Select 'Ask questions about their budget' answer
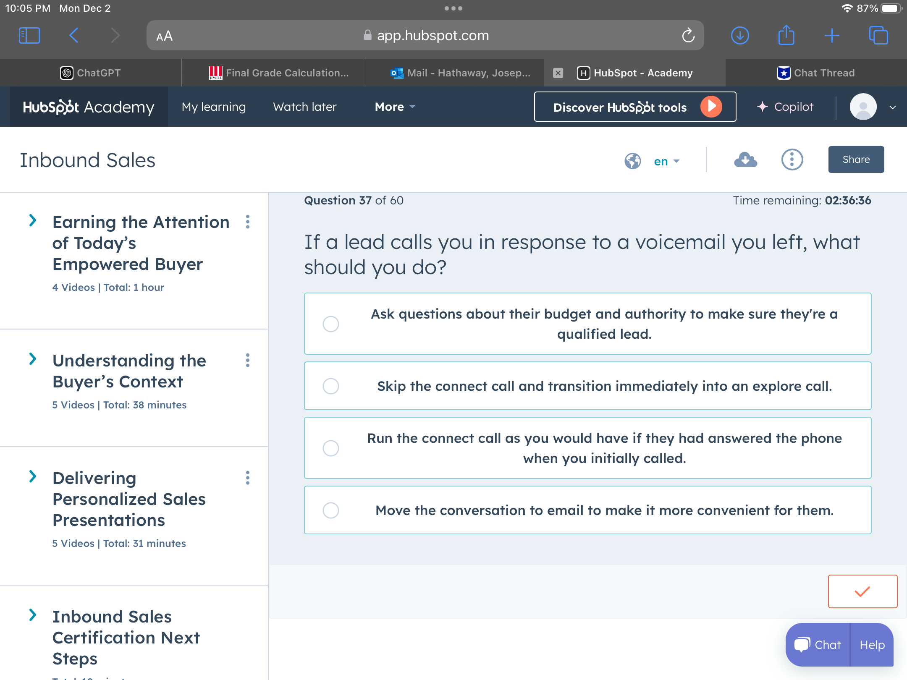The height and width of the screenshot is (680, 907). (x=331, y=324)
